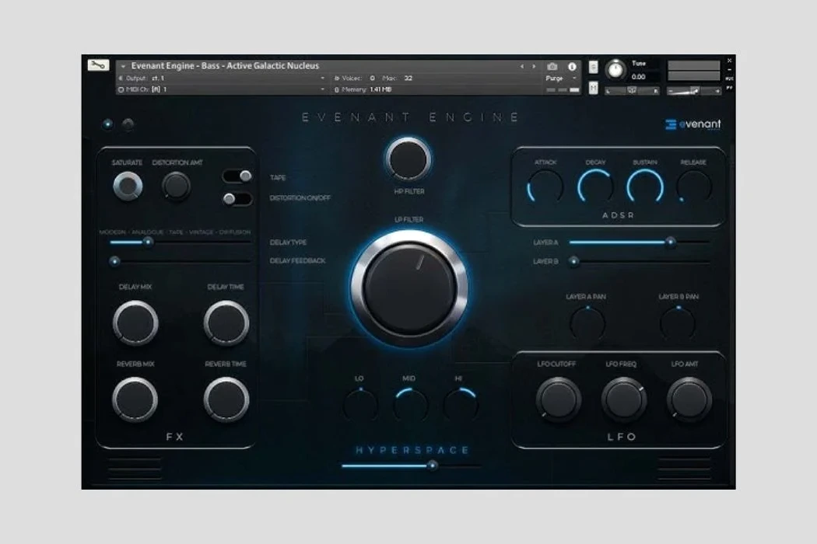Open instrument info via the 'i' icon
Image resolution: width=817 pixels, height=544 pixels.
coord(573,67)
